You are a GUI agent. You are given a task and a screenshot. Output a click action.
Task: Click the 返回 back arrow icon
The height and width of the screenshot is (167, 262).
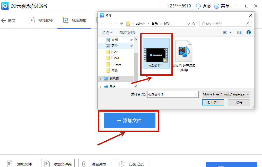[x=4, y=21]
